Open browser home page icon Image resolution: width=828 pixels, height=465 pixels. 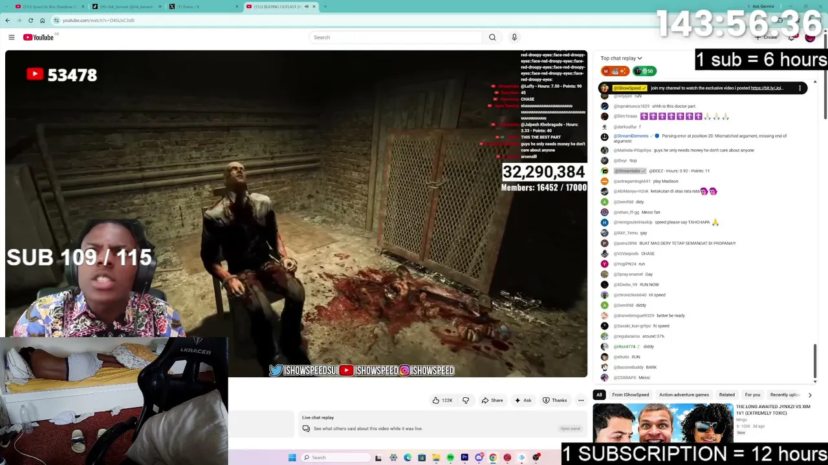[x=42, y=20]
